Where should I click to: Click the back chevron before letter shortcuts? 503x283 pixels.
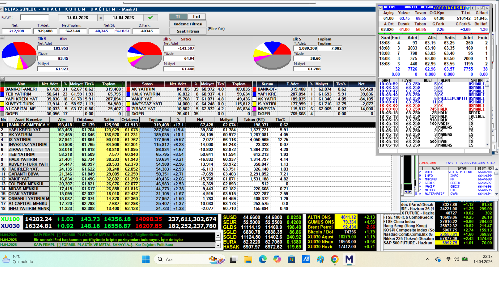(x=435, y=8)
